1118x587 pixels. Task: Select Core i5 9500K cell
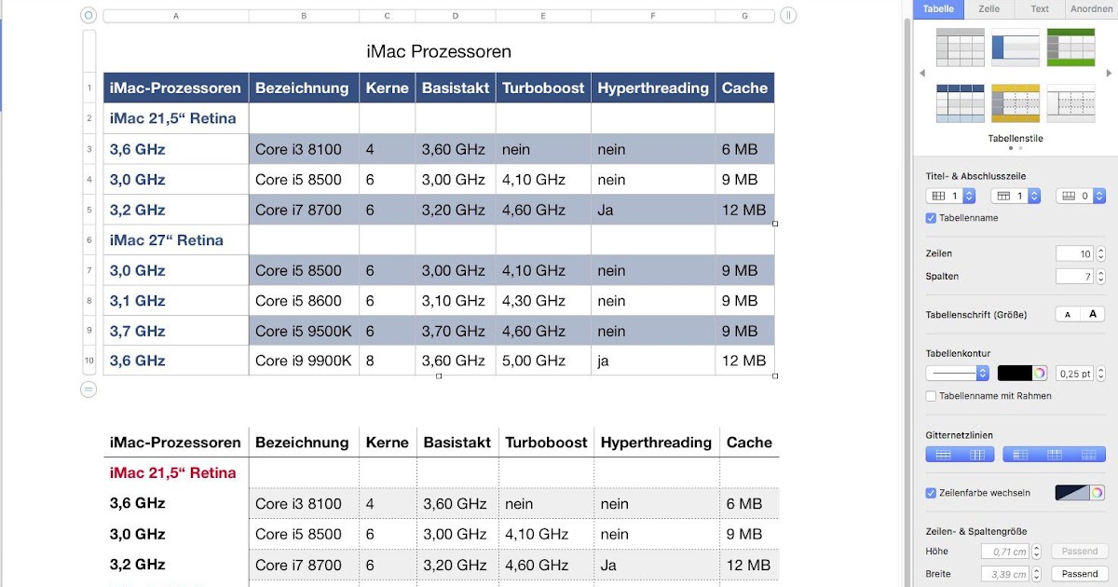[304, 331]
